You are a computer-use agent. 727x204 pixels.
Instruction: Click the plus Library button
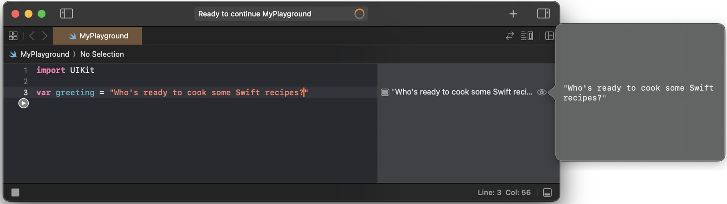[513, 14]
